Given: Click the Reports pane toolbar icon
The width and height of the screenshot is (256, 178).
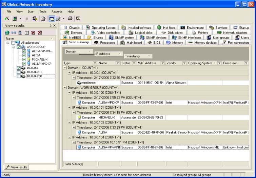Looking at the screenshot, I should pos(58,19).
